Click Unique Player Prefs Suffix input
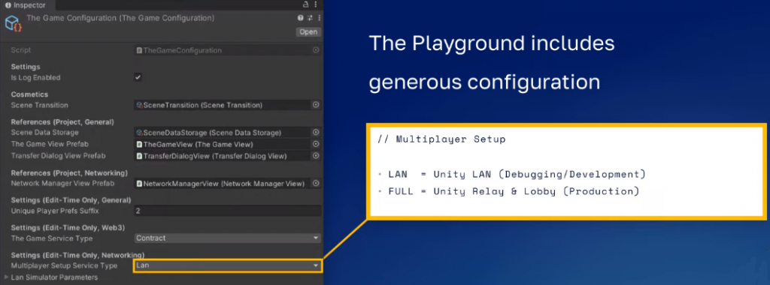This screenshot has width=770, height=285. click(x=228, y=211)
